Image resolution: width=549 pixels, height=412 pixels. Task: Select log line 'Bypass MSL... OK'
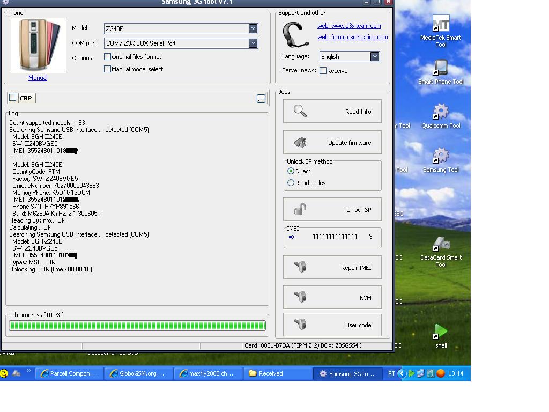click(x=32, y=262)
